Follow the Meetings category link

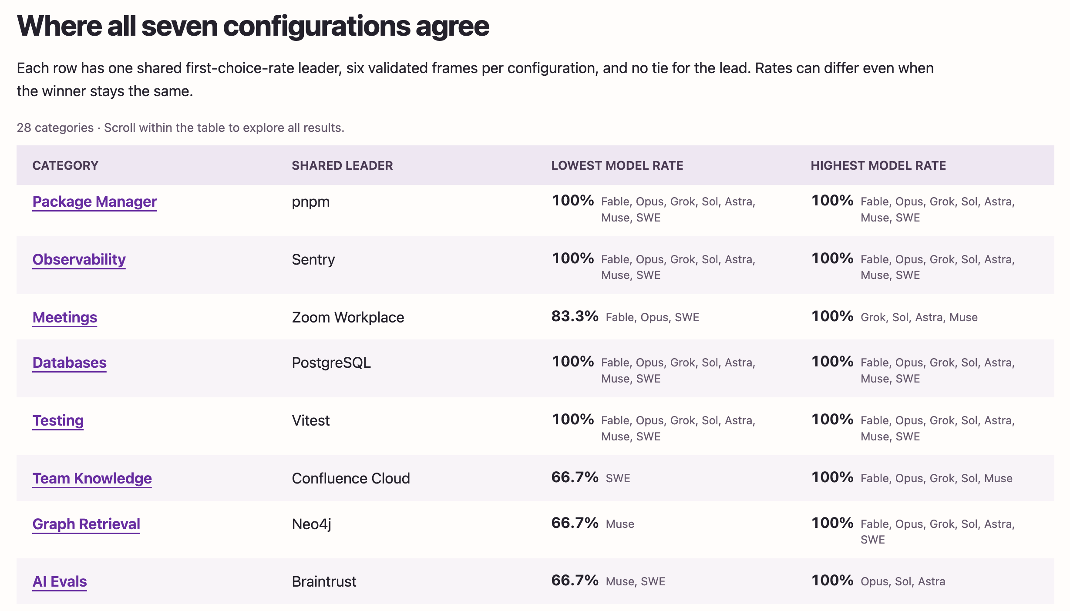(64, 318)
